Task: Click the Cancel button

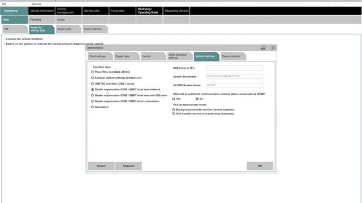Action: coord(101,166)
